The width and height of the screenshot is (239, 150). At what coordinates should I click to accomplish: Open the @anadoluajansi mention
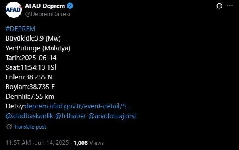pyautogui.click(x=112, y=116)
